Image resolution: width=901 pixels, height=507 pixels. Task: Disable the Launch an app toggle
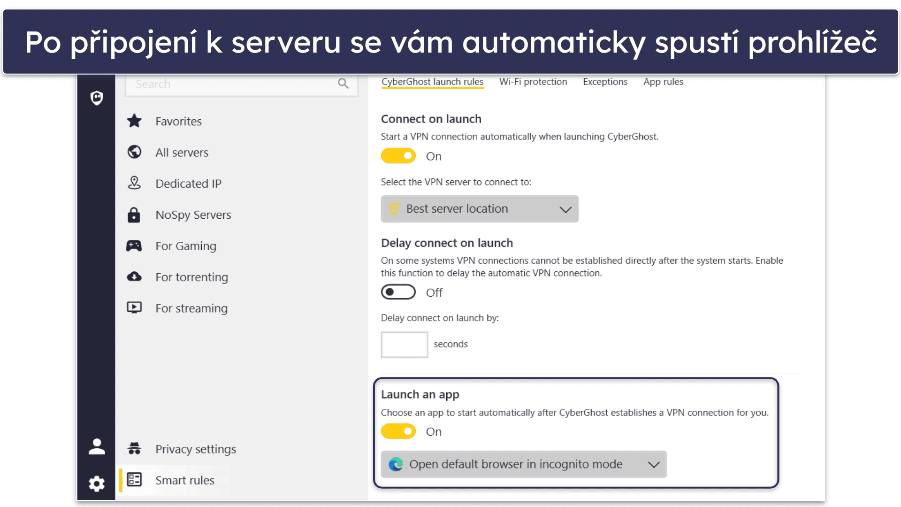[398, 431]
